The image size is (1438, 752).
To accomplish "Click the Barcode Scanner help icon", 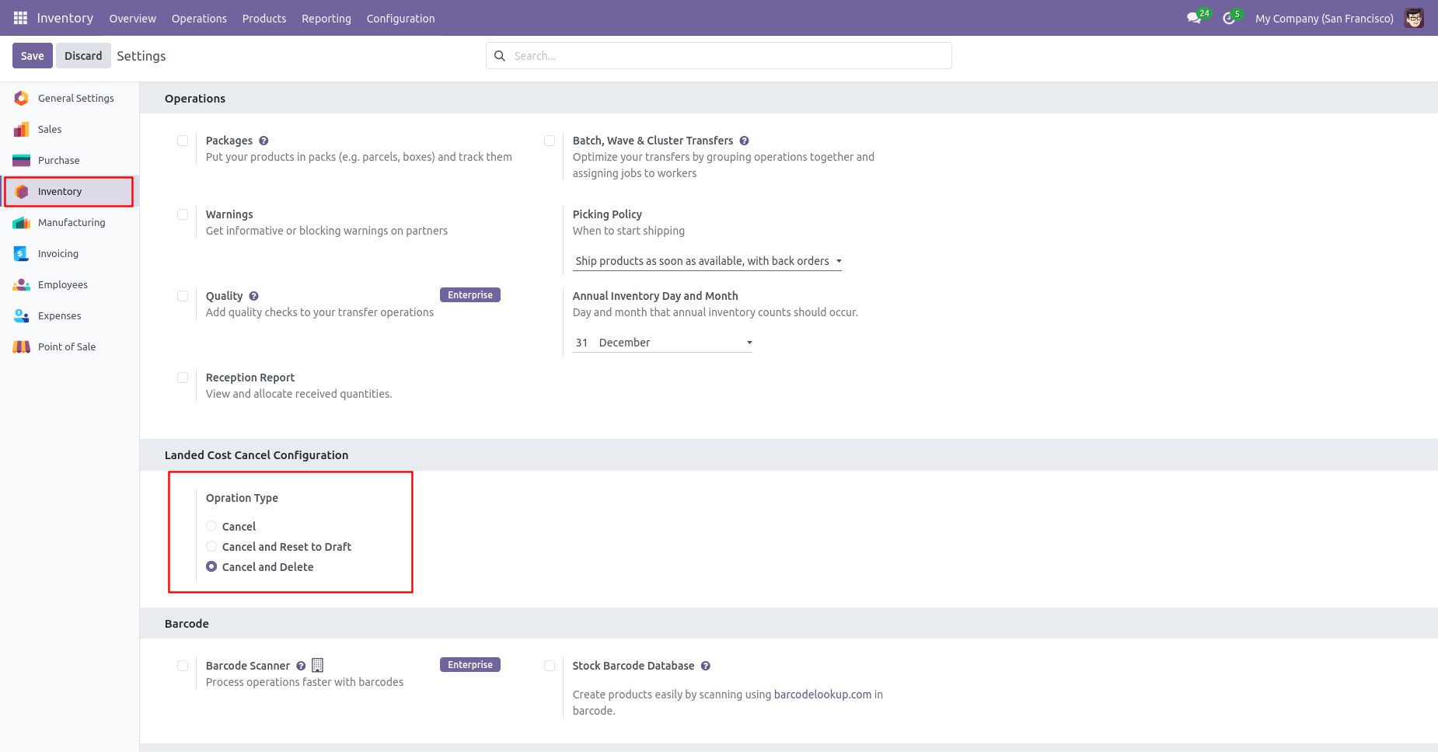I will pyautogui.click(x=301, y=666).
